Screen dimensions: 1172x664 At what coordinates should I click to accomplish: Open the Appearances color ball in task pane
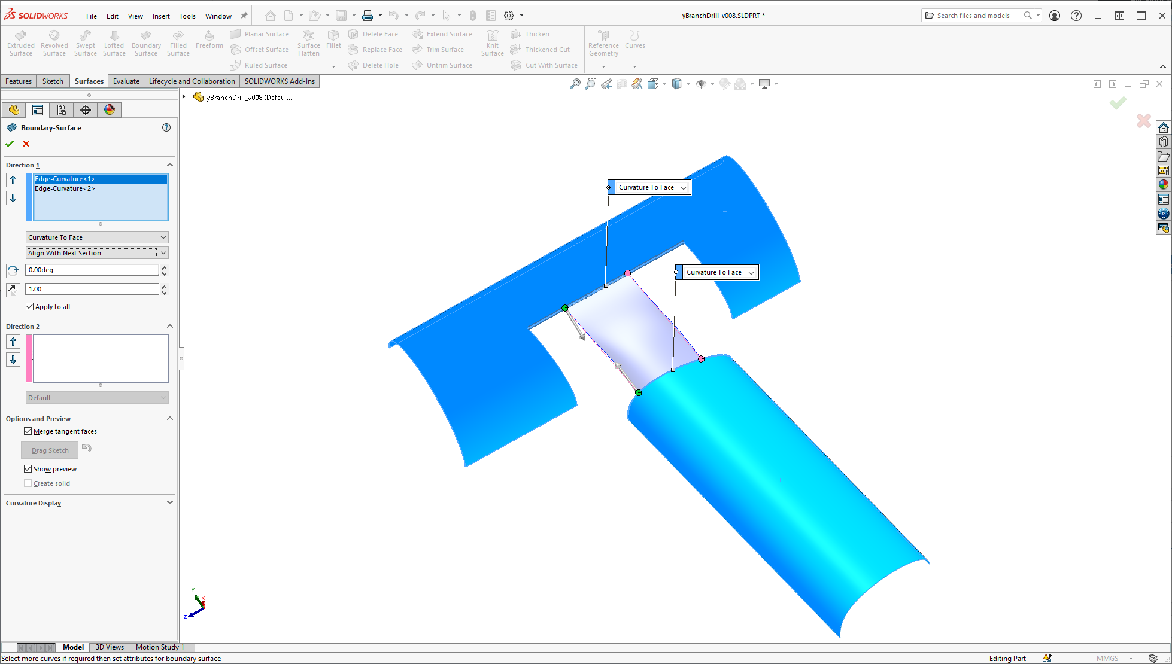click(1163, 185)
